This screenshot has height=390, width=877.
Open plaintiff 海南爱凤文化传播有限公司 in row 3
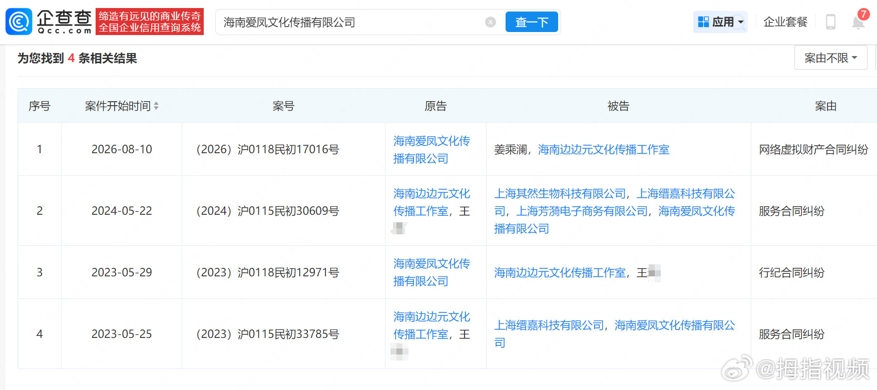431,272
